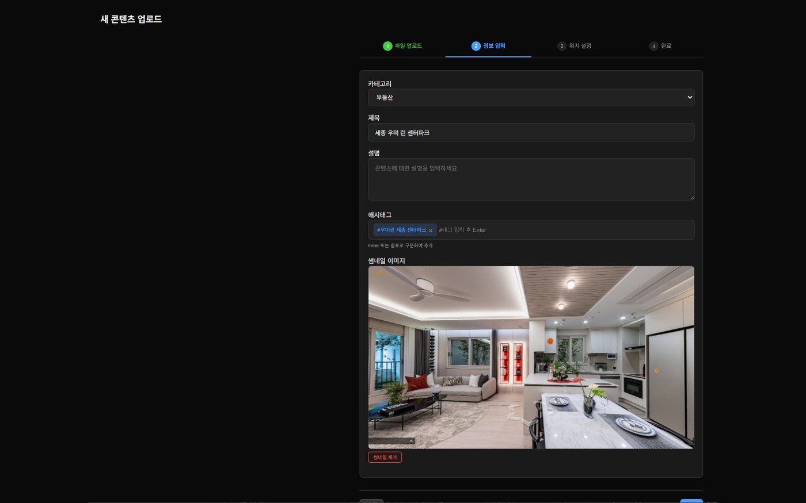Click the orange hotspot marker on refrigerator
Screen dimensions: 806x503
[656, 371]
